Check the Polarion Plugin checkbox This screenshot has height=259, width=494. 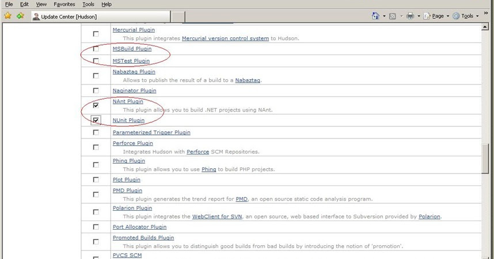click(x=96, y=212)
